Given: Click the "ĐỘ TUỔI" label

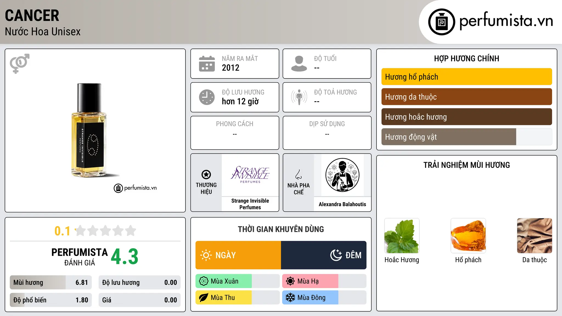Looking at the screenshot, I should (x=325, y=58).
